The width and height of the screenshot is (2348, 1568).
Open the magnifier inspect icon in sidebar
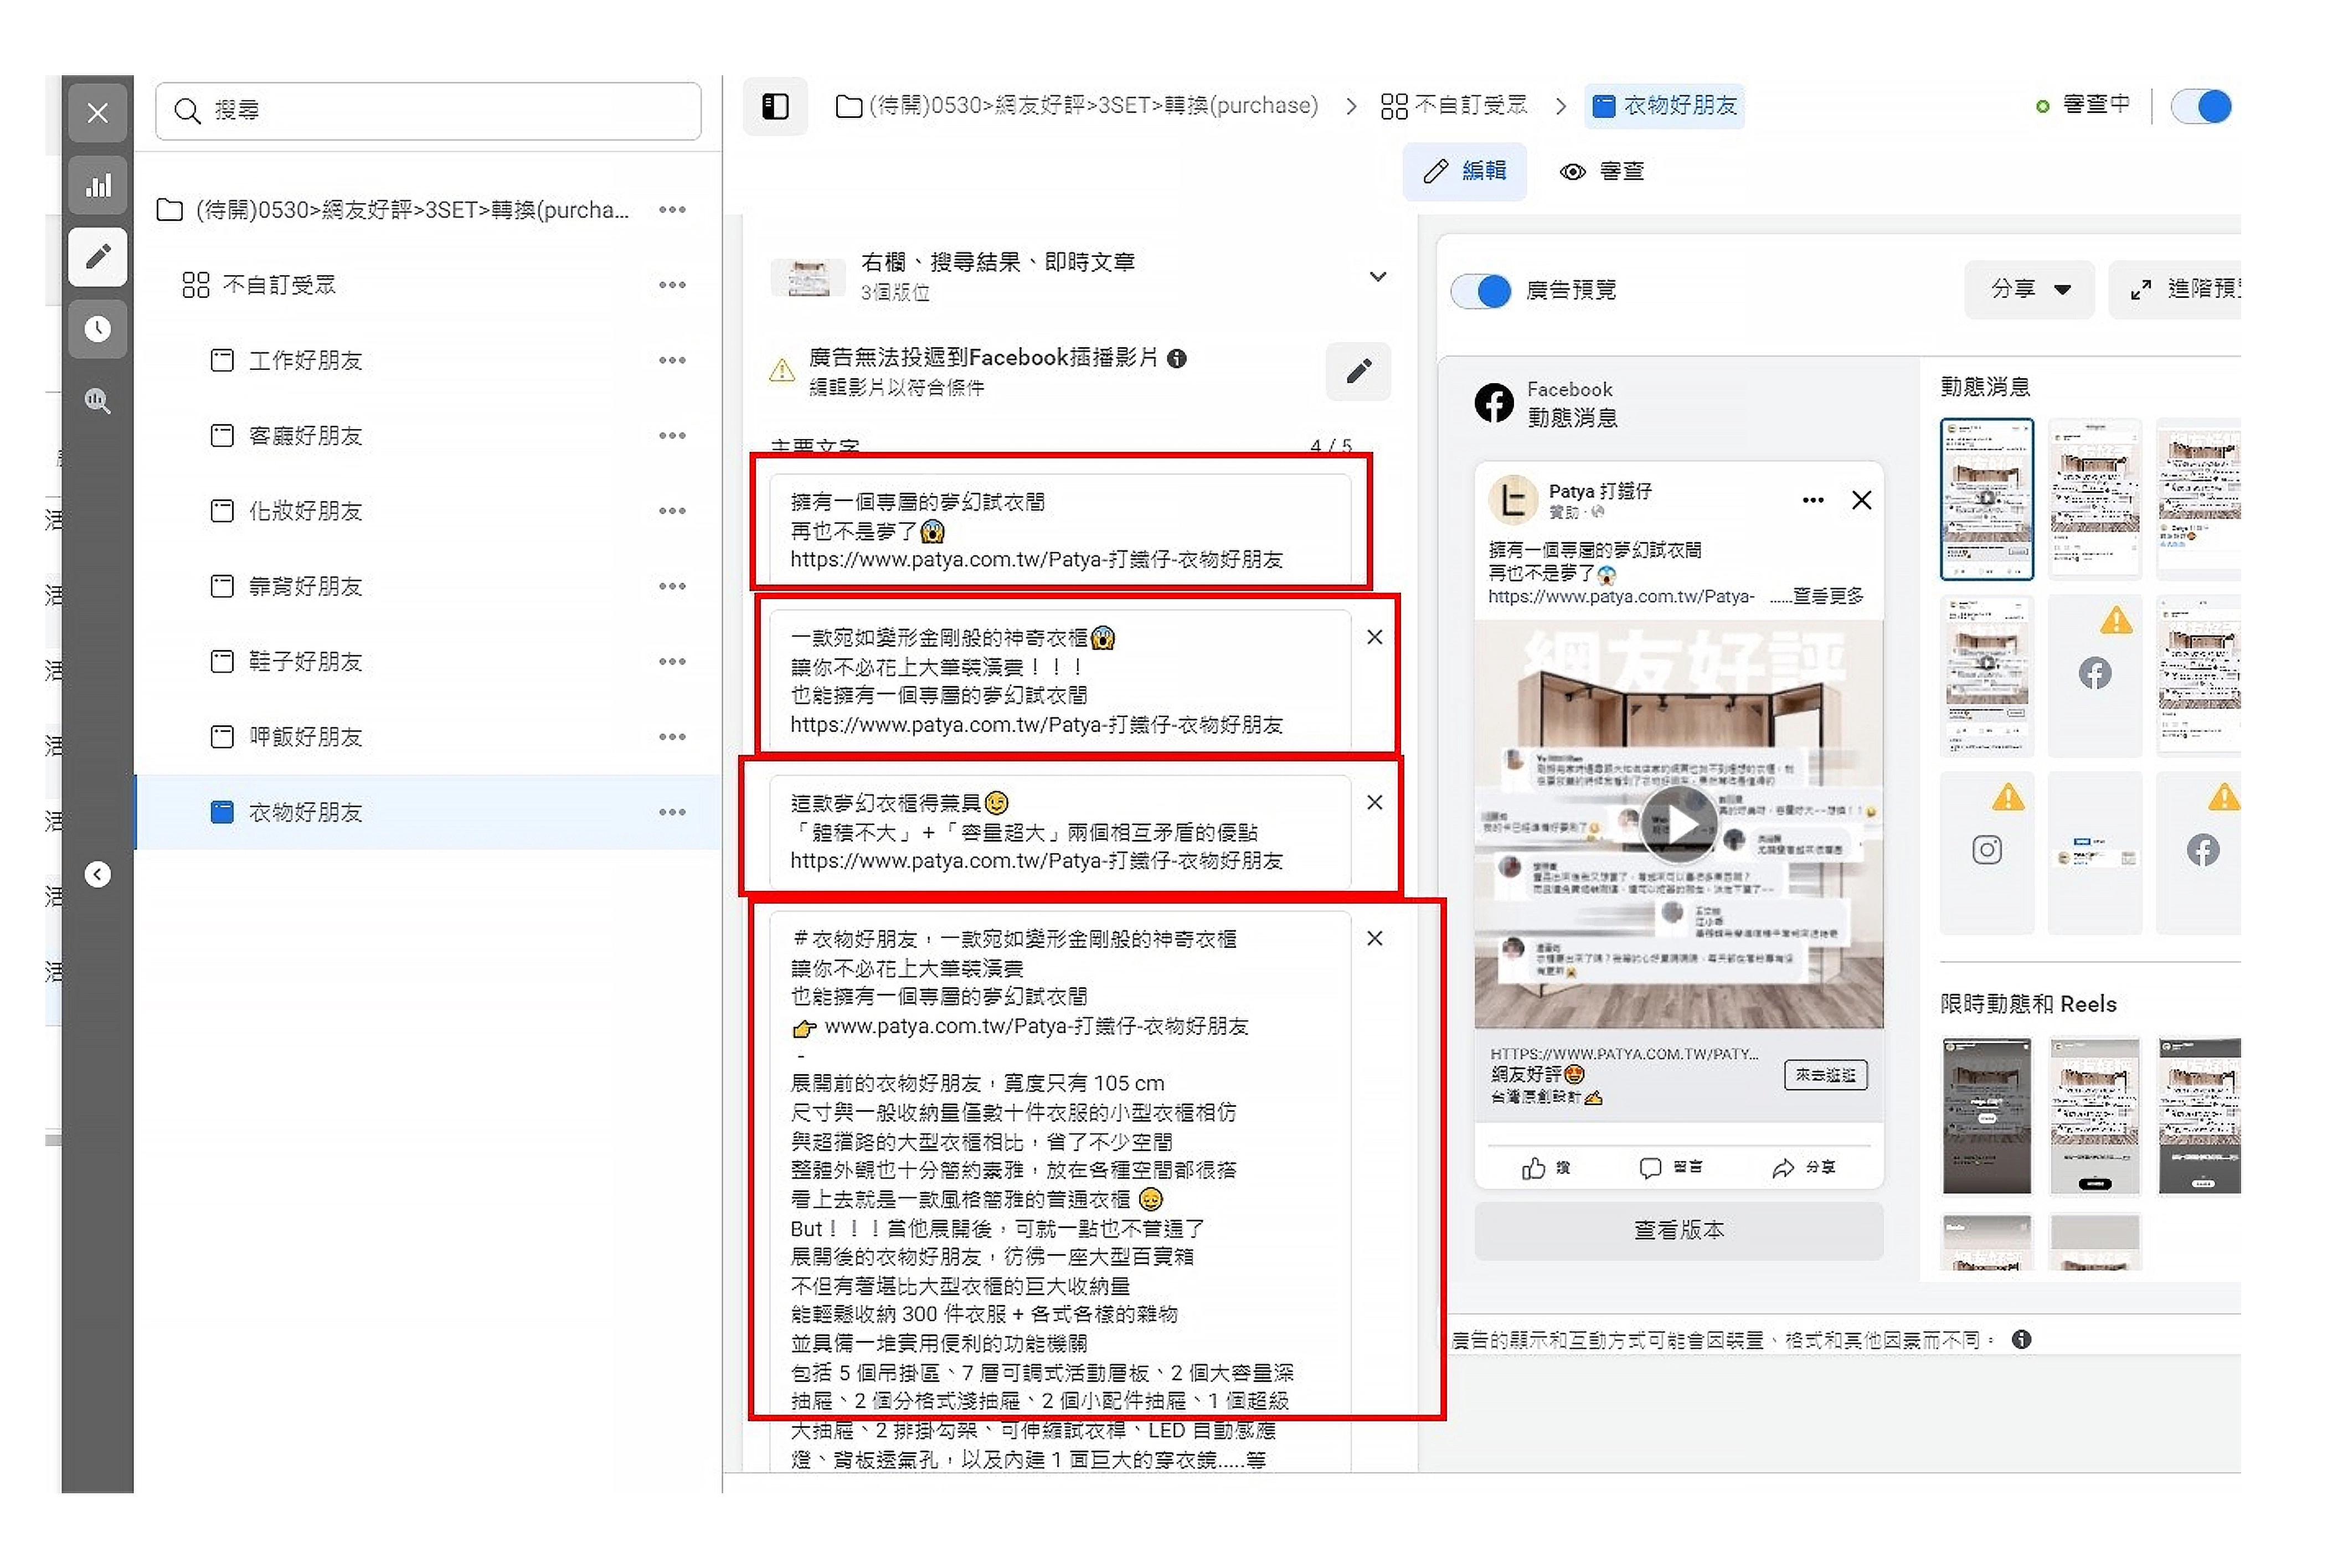[x=97, y=401]
